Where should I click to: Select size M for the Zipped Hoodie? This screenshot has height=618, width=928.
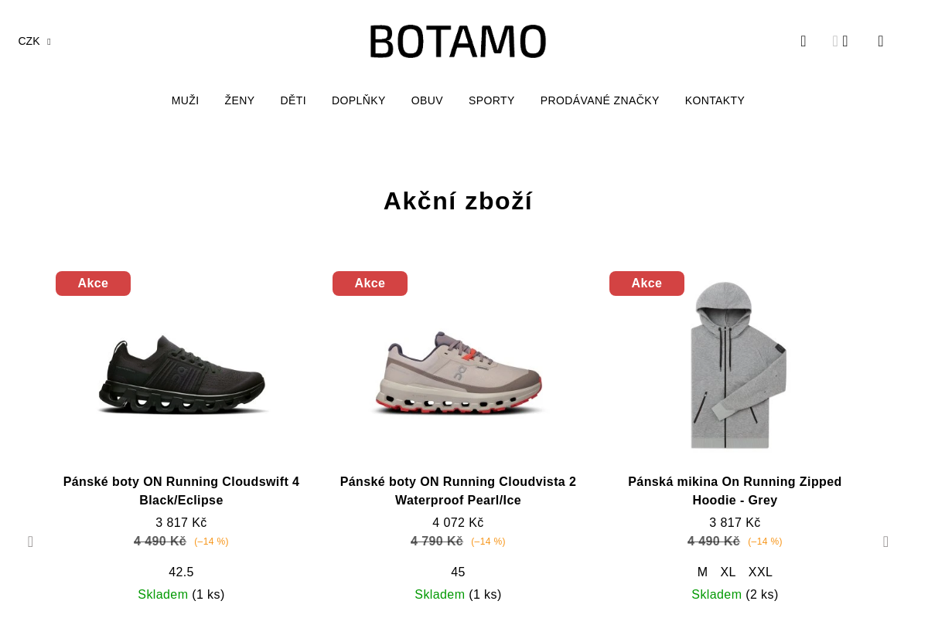point(702,572)
